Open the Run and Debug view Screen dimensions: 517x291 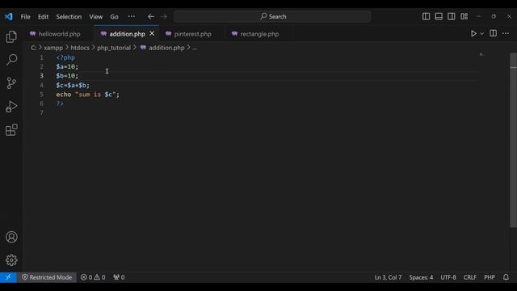11,107
